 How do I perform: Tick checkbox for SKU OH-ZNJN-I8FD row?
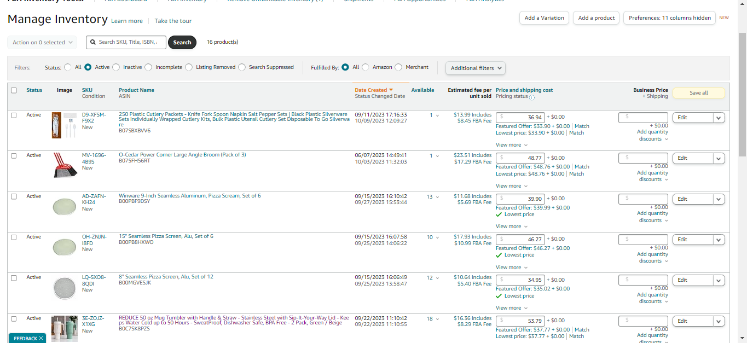pyautogui.click(x=14, y=237)
